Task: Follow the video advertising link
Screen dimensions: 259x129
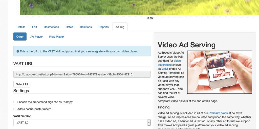Action: (169, 63)
